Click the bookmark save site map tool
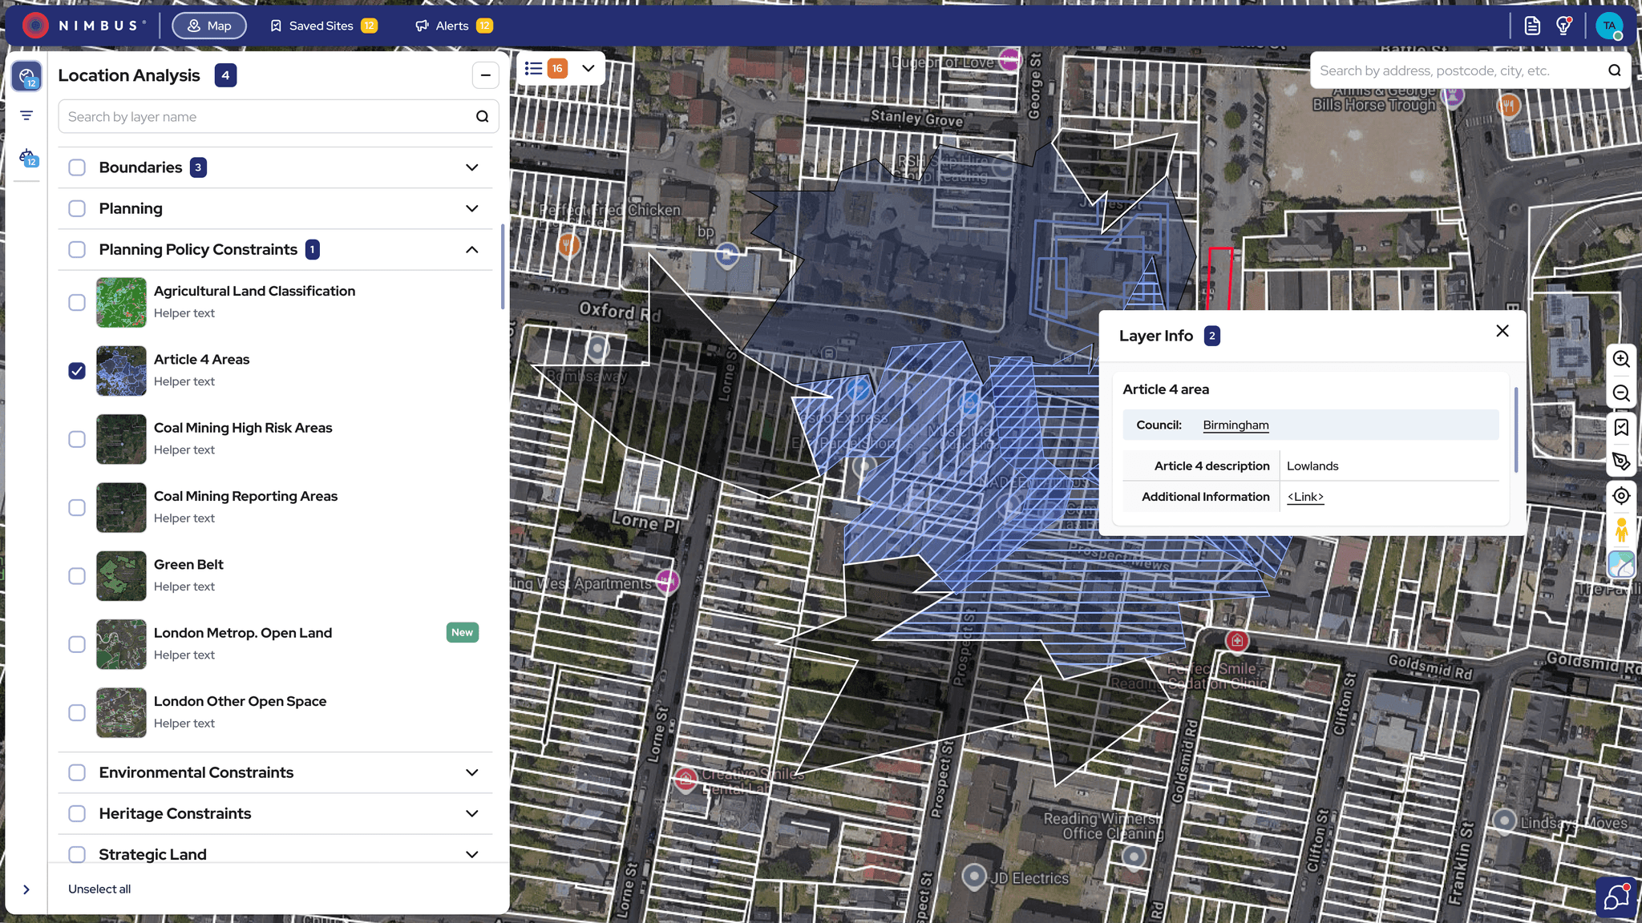The image size is (1642, 923). (1621, 428)
